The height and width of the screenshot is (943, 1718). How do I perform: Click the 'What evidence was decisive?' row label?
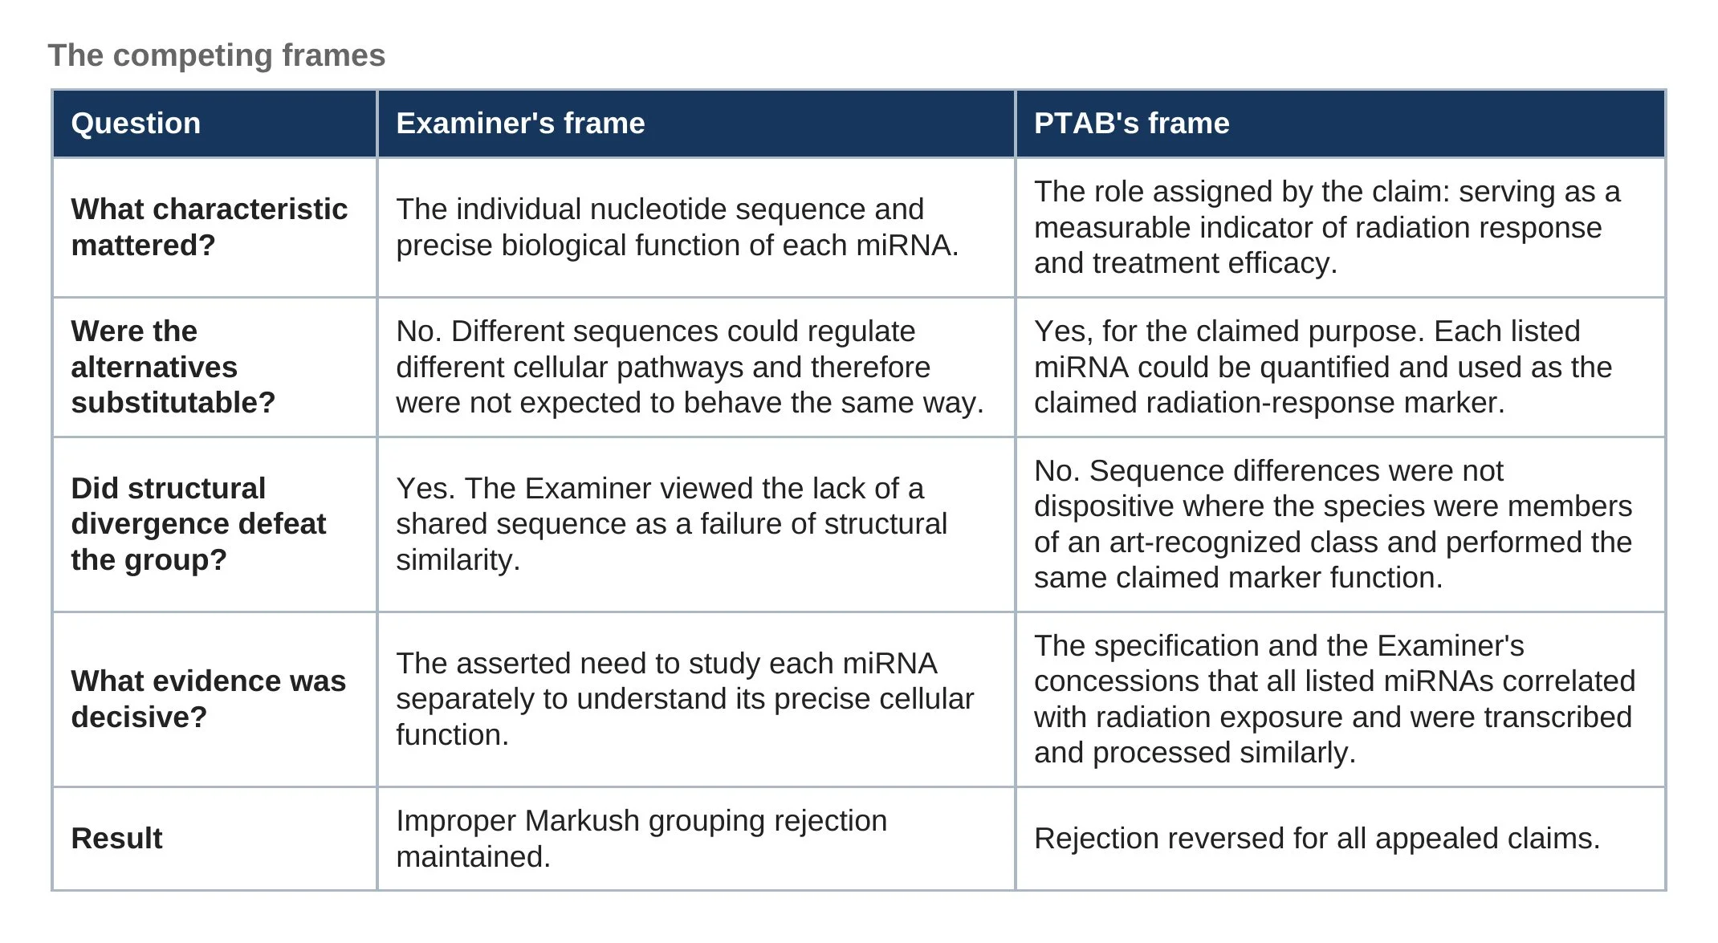(214, 700)
